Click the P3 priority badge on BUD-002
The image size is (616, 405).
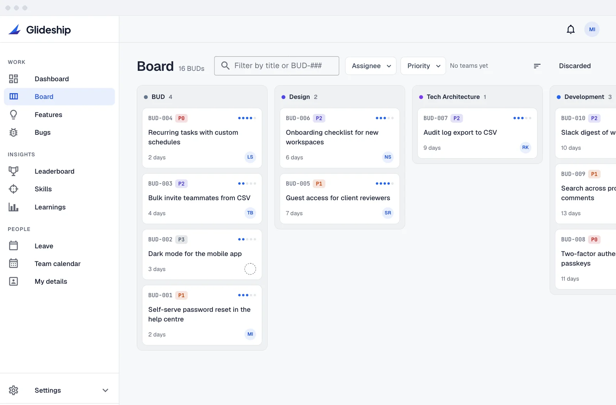pos(181,239)
